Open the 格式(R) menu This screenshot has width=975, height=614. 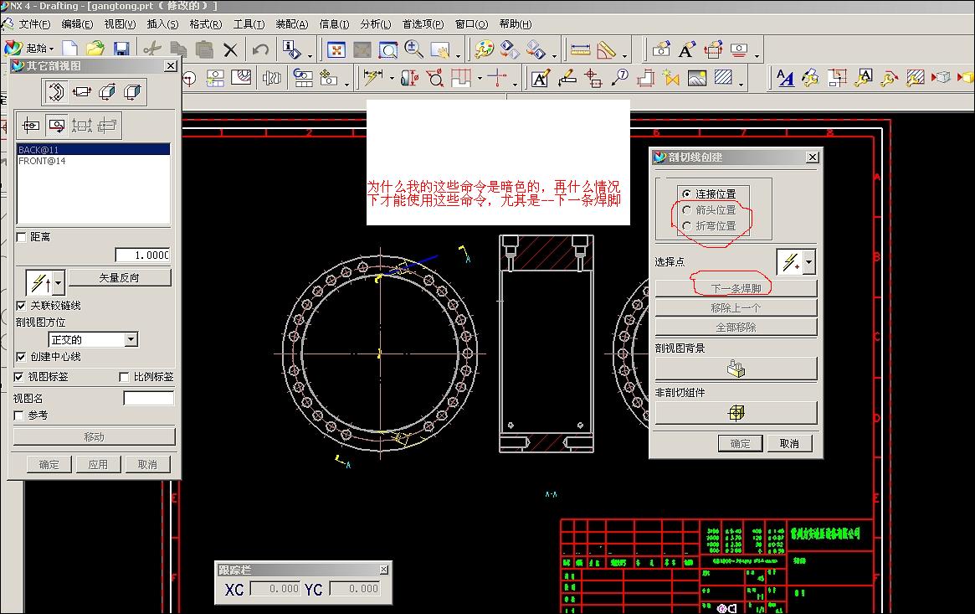pos(205,24)
